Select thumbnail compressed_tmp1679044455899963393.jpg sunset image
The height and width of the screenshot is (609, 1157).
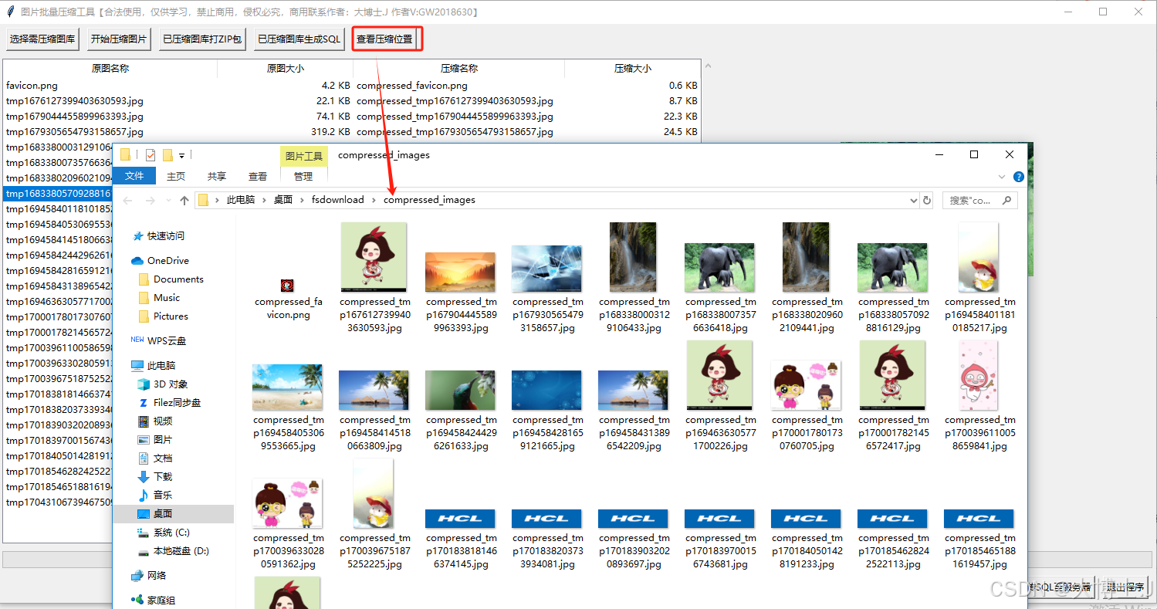pyautogui.click(x=460, y=271)
